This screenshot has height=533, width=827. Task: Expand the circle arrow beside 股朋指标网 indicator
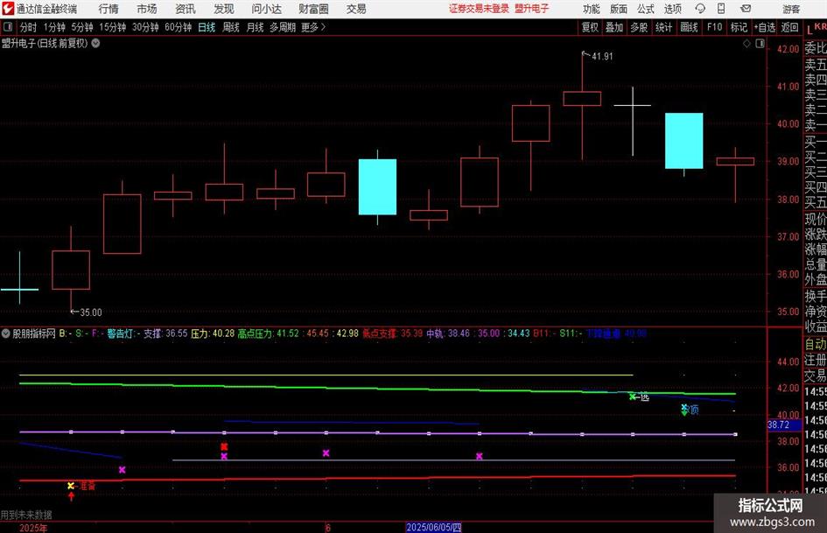pos(6,333)
